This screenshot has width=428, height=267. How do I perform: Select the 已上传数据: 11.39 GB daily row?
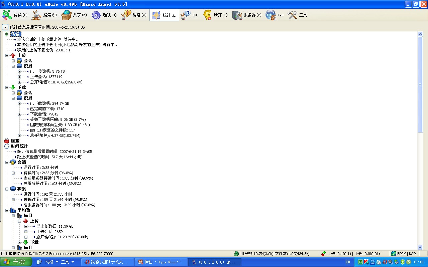coord(55,226)
